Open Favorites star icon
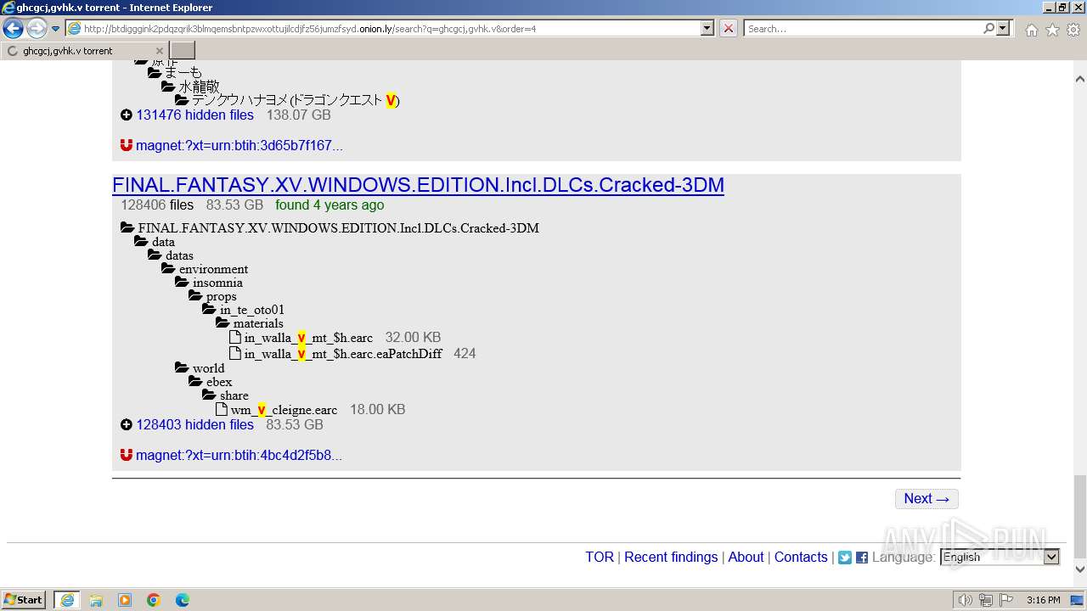1087x611 pixels. coord(1052,30)
